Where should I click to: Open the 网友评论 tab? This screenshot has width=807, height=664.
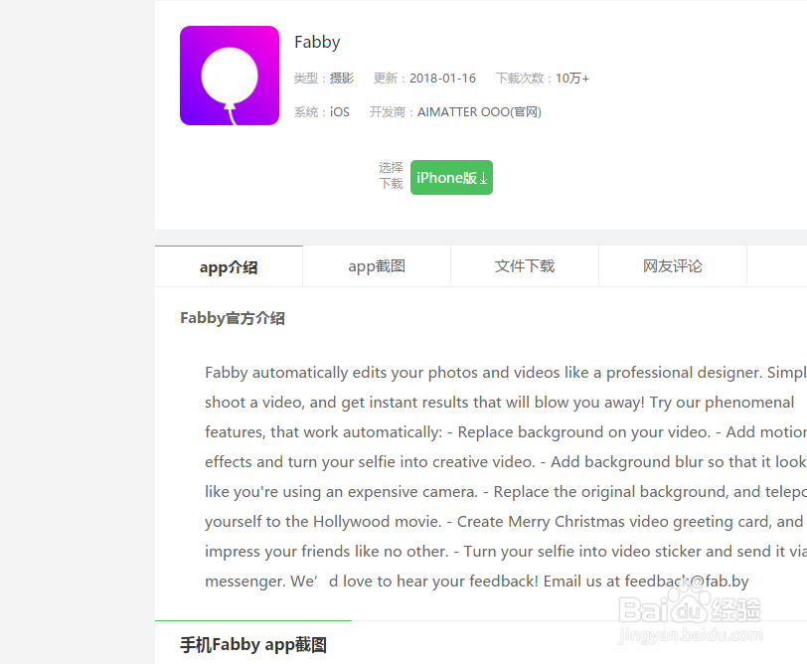673,266
